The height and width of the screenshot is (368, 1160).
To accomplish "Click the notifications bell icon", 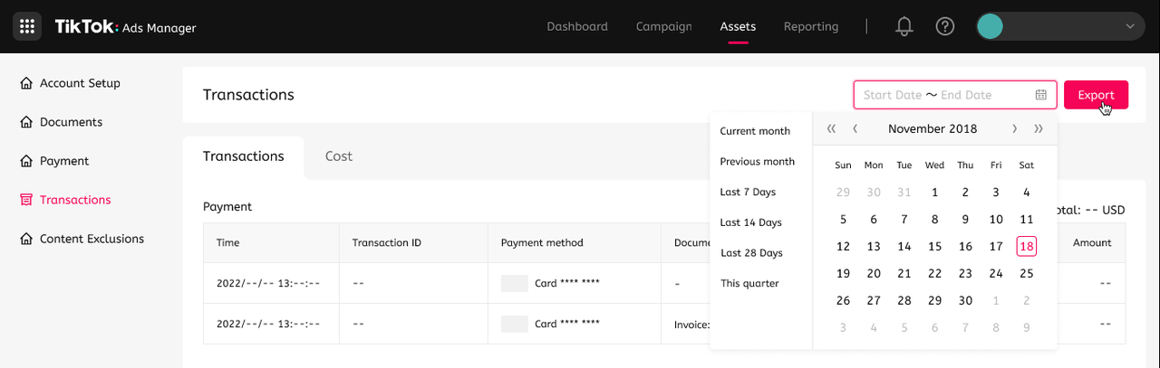I will click(904, 26).
